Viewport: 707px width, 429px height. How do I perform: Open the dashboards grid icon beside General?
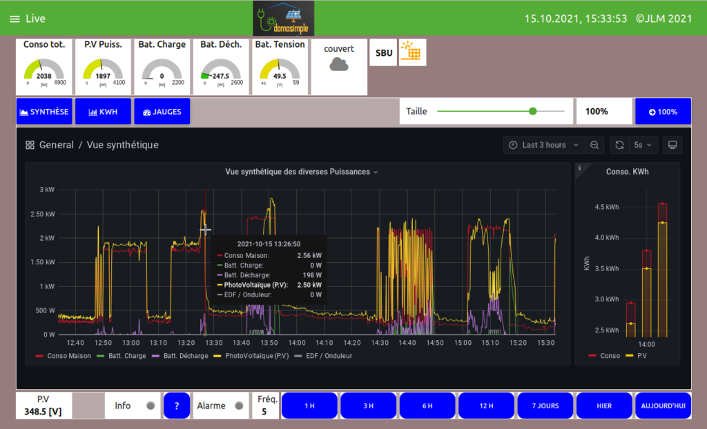point(30,145)
